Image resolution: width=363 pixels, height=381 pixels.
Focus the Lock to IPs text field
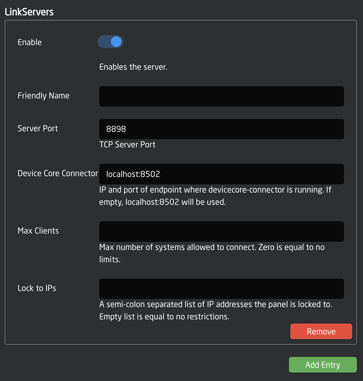click(x=221, y=289)
